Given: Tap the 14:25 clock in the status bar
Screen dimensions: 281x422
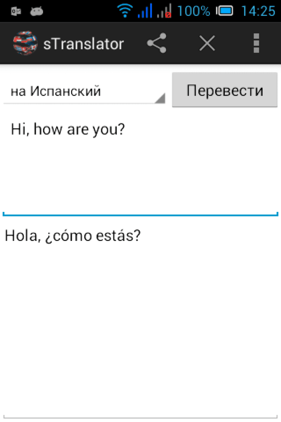Looking at the screenshot, I should 258,11.
